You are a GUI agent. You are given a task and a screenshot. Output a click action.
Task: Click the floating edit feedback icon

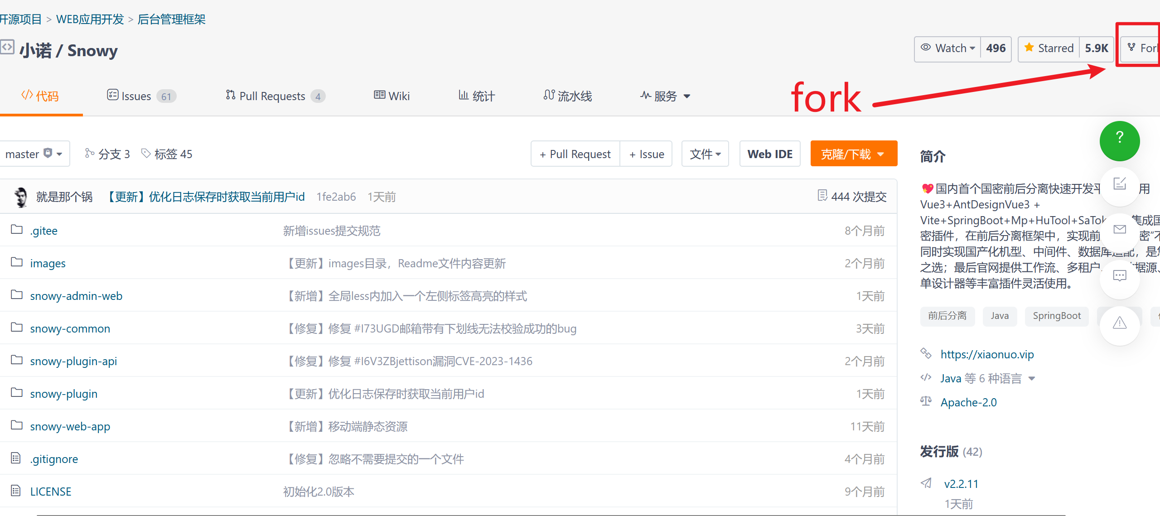point(1119,184)
